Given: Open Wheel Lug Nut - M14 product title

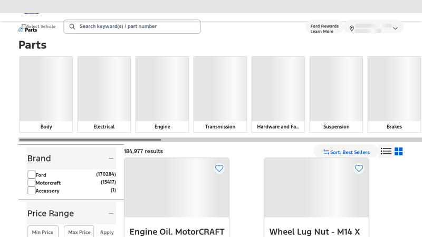Looking at the screenshot, I should point(314,232).
